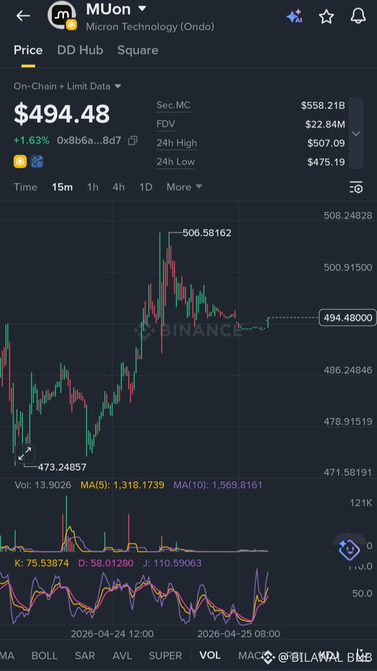Tap the Sec.MC label
The height and width of the screenshot is (671, 377).
[173, 105]
